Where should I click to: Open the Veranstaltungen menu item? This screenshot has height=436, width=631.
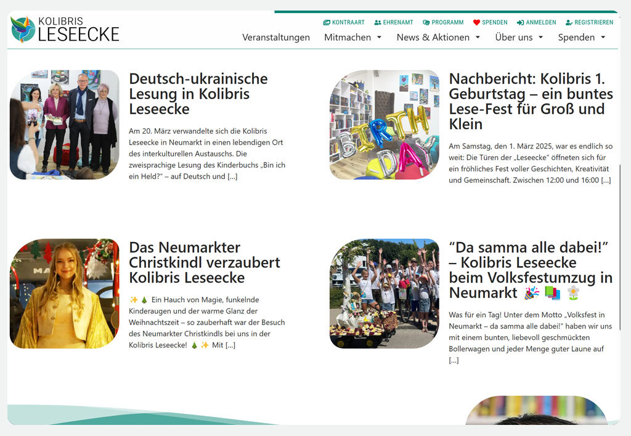pos(276,38)
